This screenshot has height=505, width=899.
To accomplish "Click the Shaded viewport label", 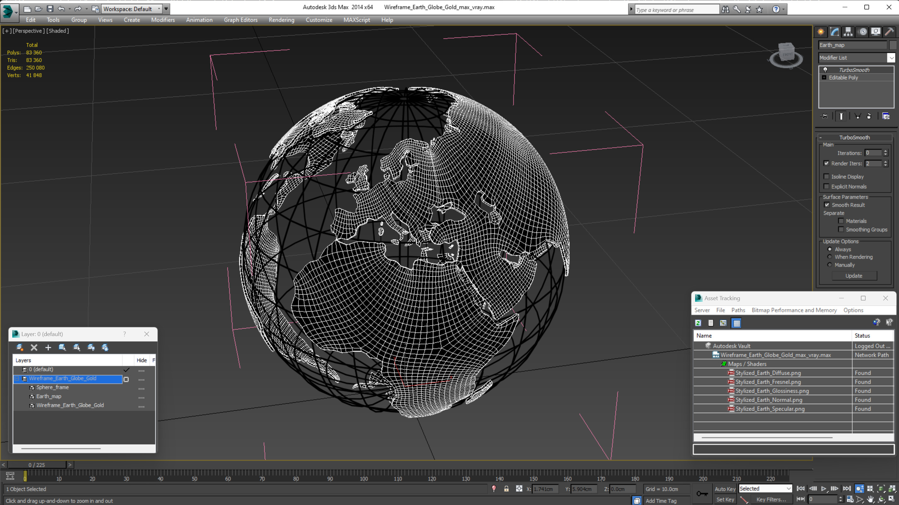I will [x=58, y=31].
